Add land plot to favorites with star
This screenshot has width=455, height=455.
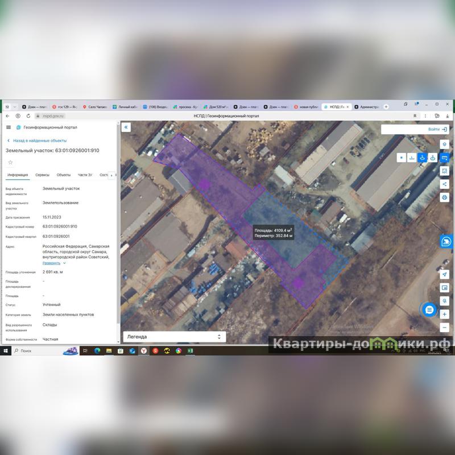[x=10, y=162]
